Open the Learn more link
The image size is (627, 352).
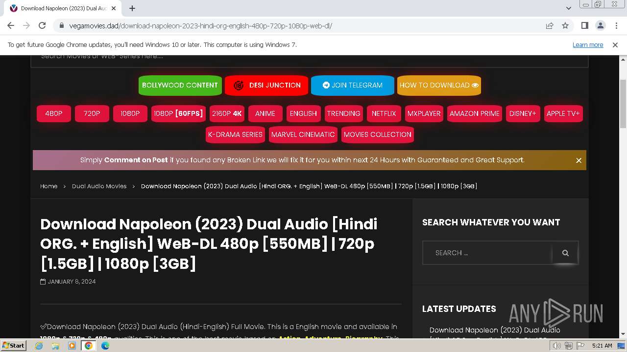pos(588,44)
